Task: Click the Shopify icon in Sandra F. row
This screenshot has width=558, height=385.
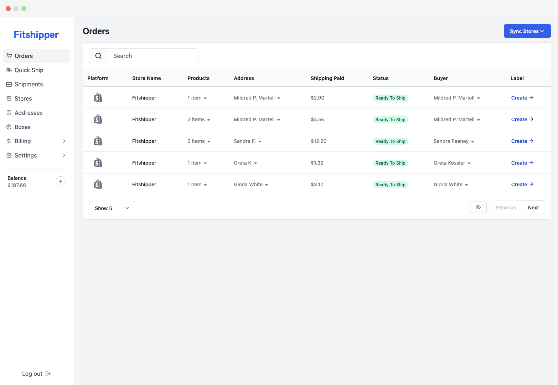Action: click(98, 141)
